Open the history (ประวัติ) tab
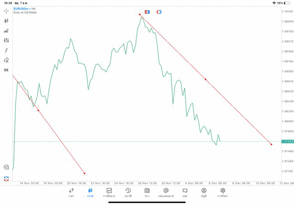 click(128, 192)
